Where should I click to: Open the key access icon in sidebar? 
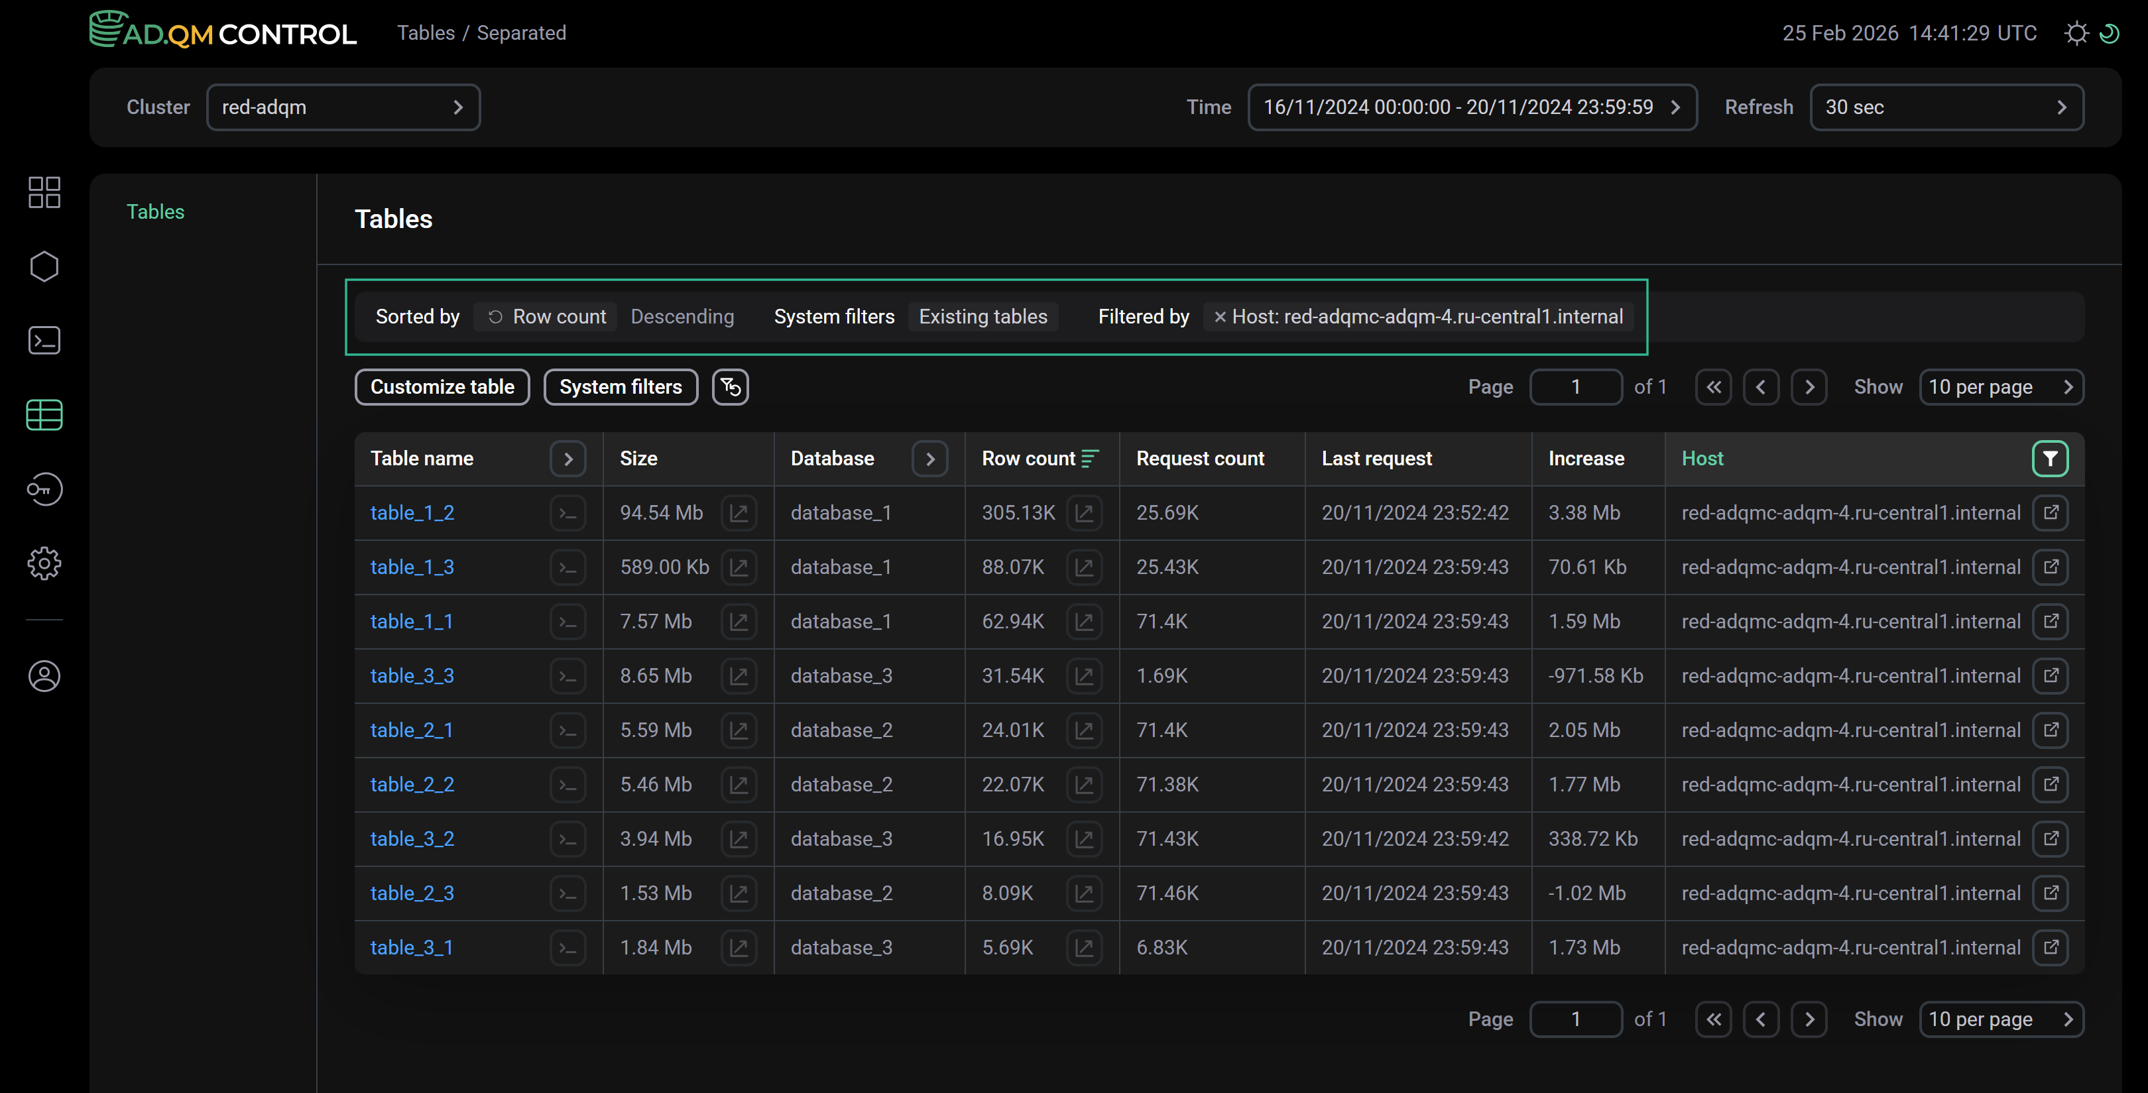44,489
